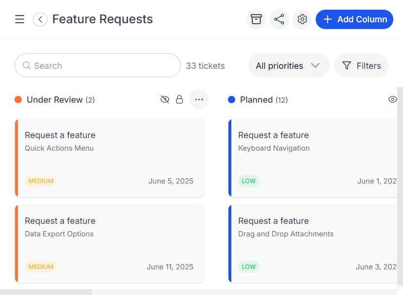Image resolution: width=403 pixels, height=295 pixels.
Task: Expand the All priorities dropdown
Action: [289, 66]
